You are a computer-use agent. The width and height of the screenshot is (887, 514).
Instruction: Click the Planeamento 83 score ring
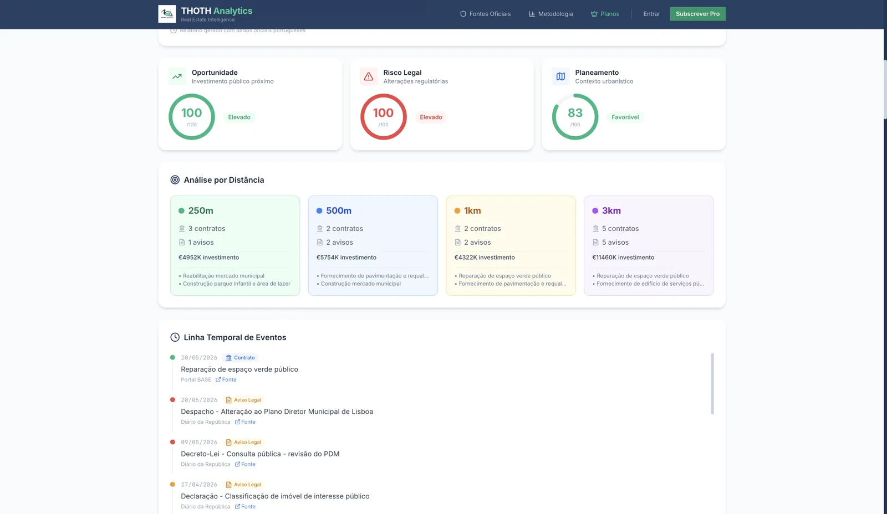click(x=575, y=117)
